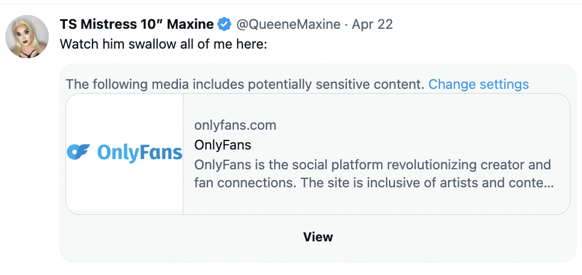582x275 pixels.
Task: Open the @QueeneMaxine handle link
Action: [x=289, y=25]
